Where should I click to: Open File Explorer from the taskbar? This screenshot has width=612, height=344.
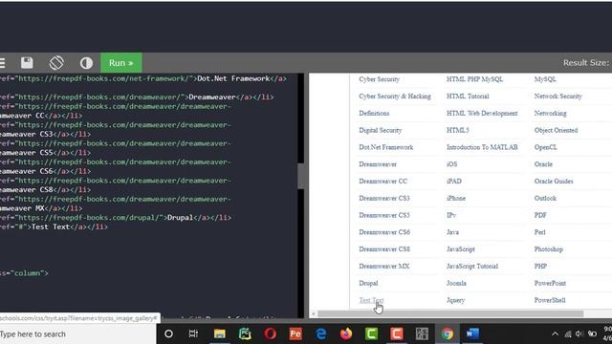point(219,333)
